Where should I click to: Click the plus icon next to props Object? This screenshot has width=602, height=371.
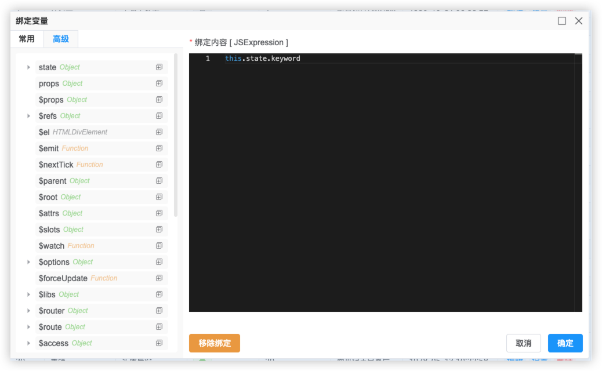tap(159, 83)
